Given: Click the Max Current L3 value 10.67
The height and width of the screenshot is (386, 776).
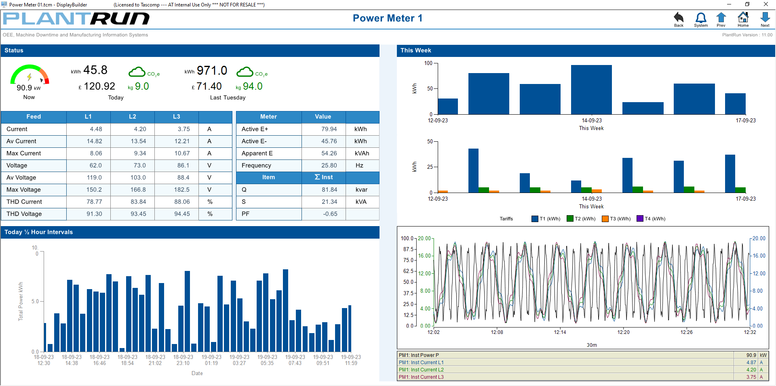Looking at the screenshot, I should pyautogui.click(x=182, y=153).
